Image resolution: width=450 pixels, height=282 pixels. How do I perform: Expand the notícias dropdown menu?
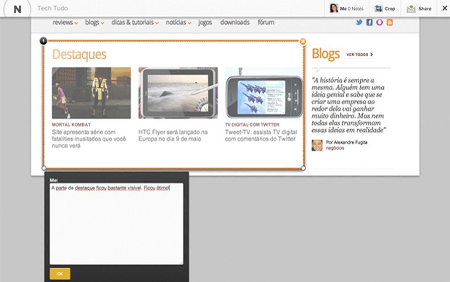tap(178, 22)
